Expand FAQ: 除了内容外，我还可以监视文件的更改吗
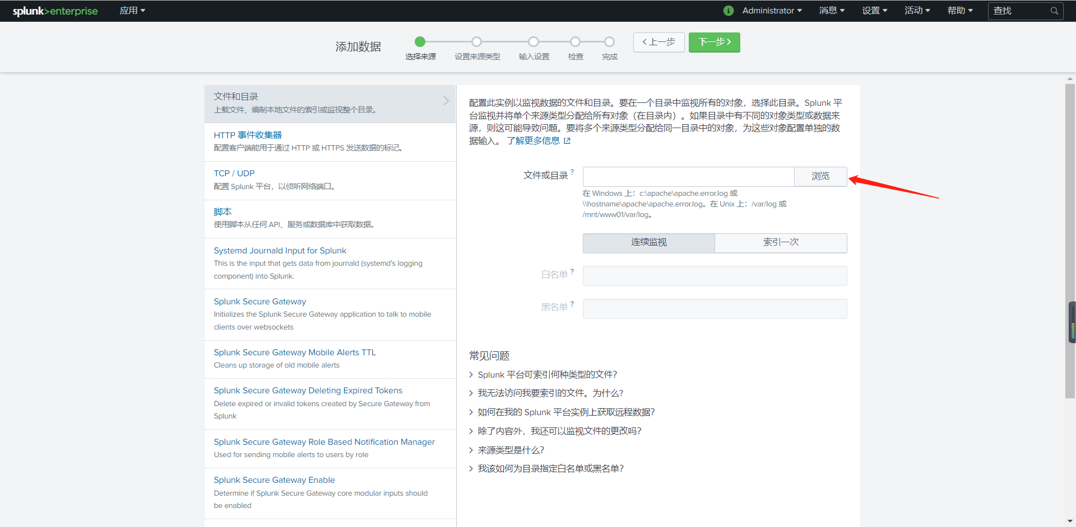 coord(555,431)
